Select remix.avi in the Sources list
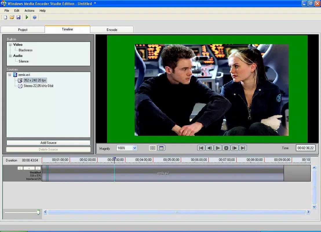Viewport: 321px width, 232px height. [x=24, y=75]
